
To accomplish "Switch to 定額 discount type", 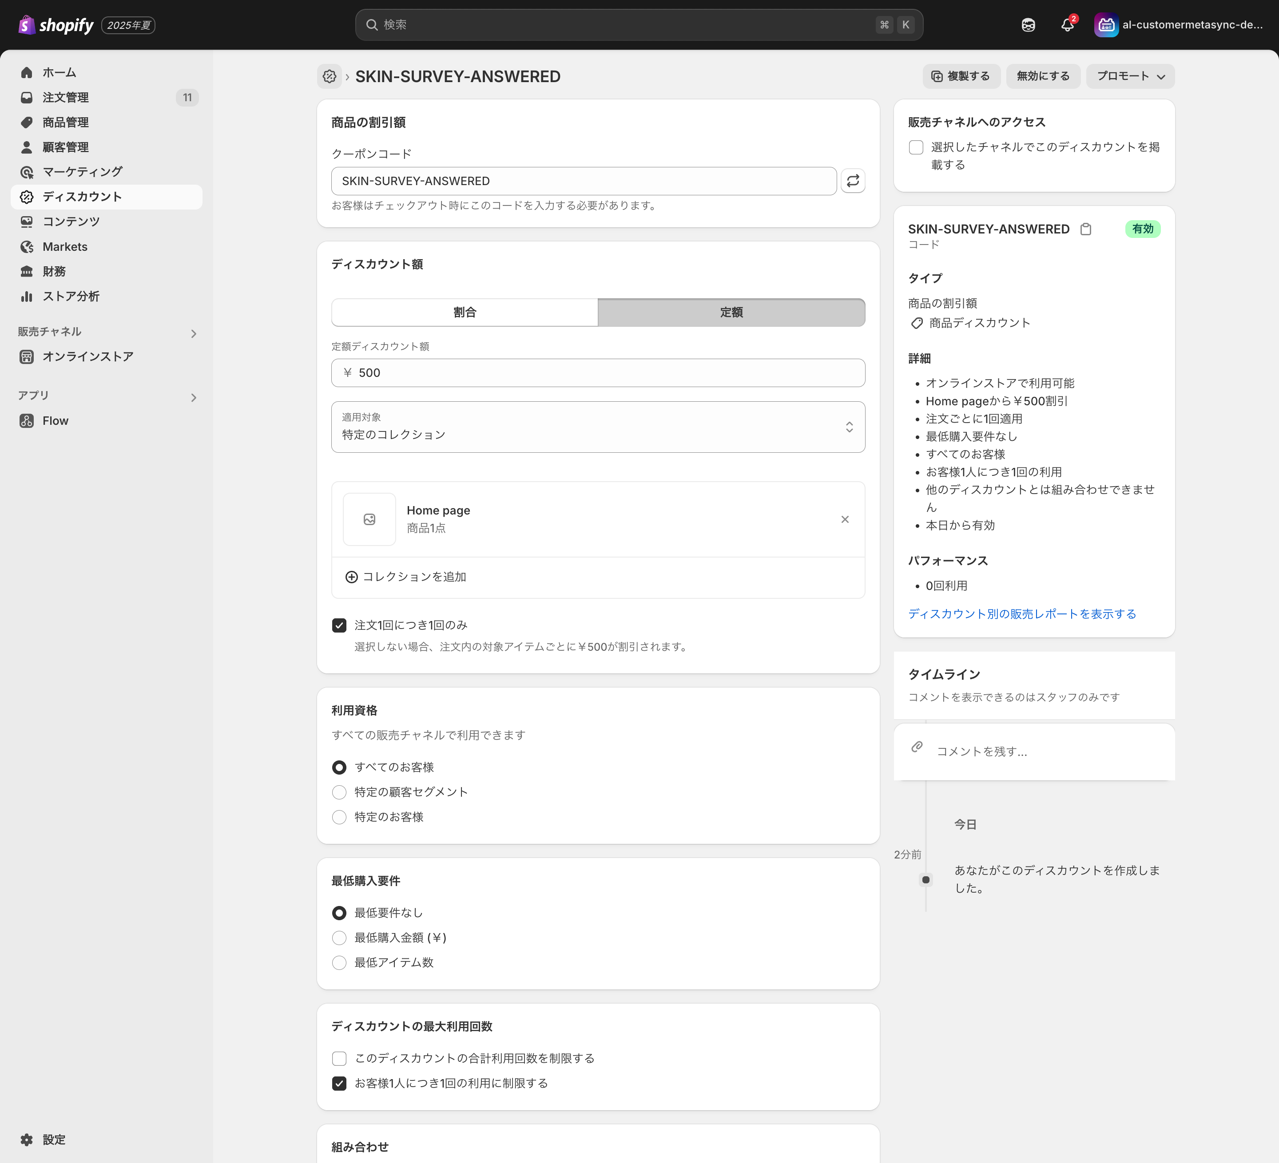I will (x=731, y=312).
